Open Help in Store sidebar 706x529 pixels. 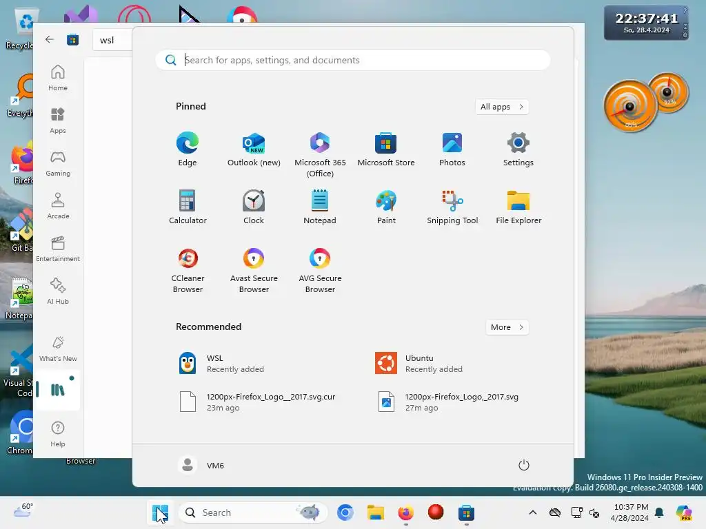(x=58, y=434)
